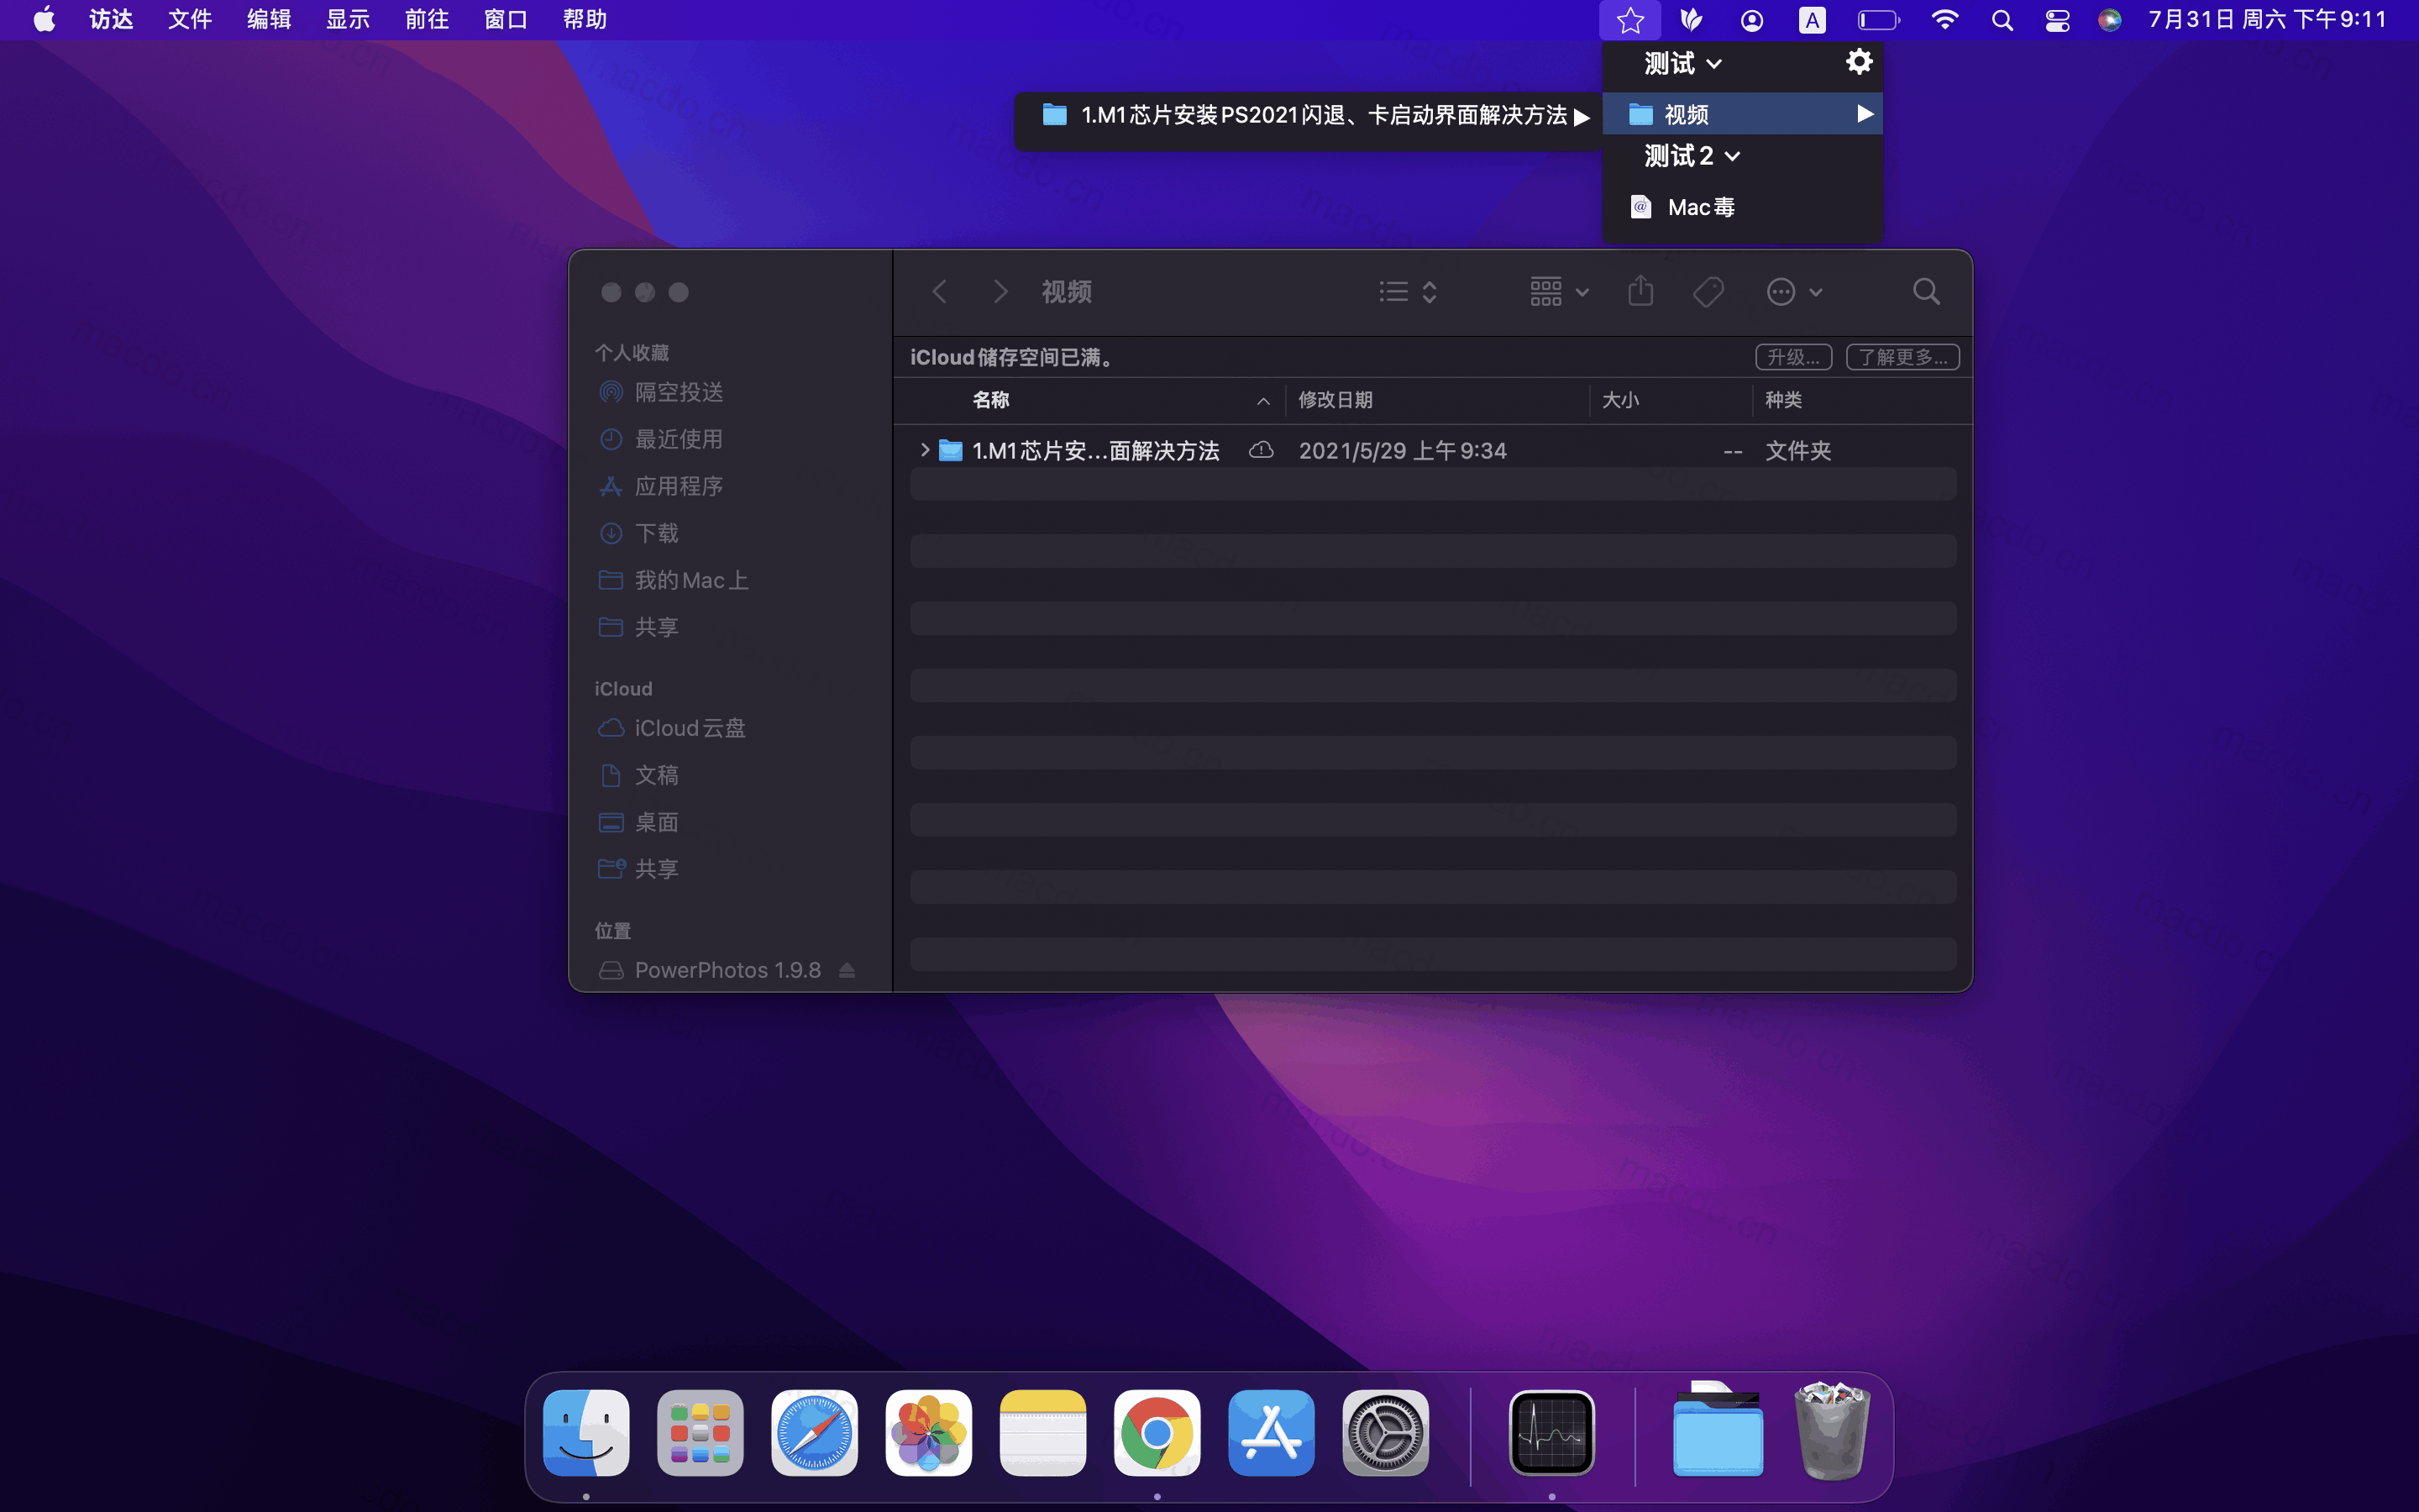This screenshot has width=2419, height=1512.
Task: Open the Wi-Fi menu
Action: [x=1944, y=20]
